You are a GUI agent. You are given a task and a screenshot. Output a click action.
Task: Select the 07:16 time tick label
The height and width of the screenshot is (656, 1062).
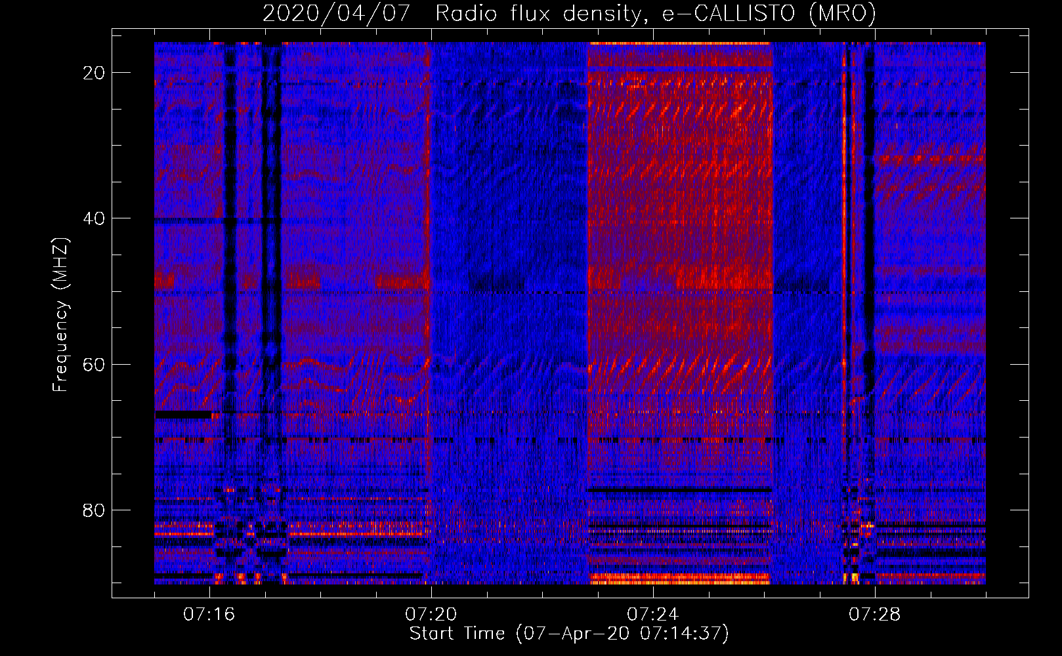209,615
